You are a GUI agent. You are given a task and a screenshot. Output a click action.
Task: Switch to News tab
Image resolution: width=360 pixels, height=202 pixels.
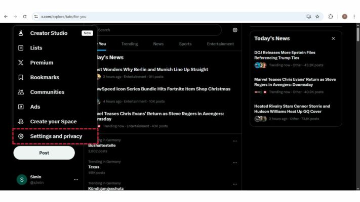pyautogui.click(x=158, y=44)
